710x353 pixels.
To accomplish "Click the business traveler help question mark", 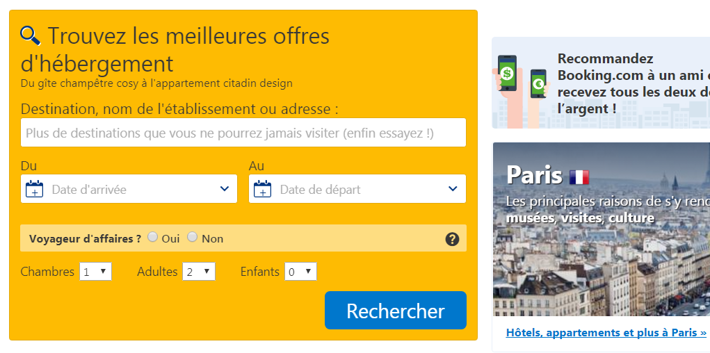I will click(452, 239).
